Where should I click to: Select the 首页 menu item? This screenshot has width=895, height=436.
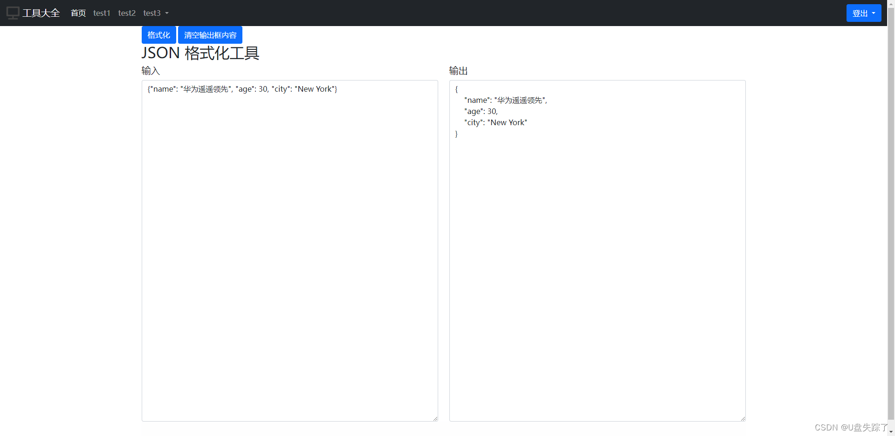(78, 13)
